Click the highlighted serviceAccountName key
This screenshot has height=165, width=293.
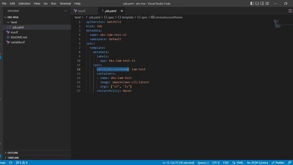pyautogui.click(x=113, y=69)
